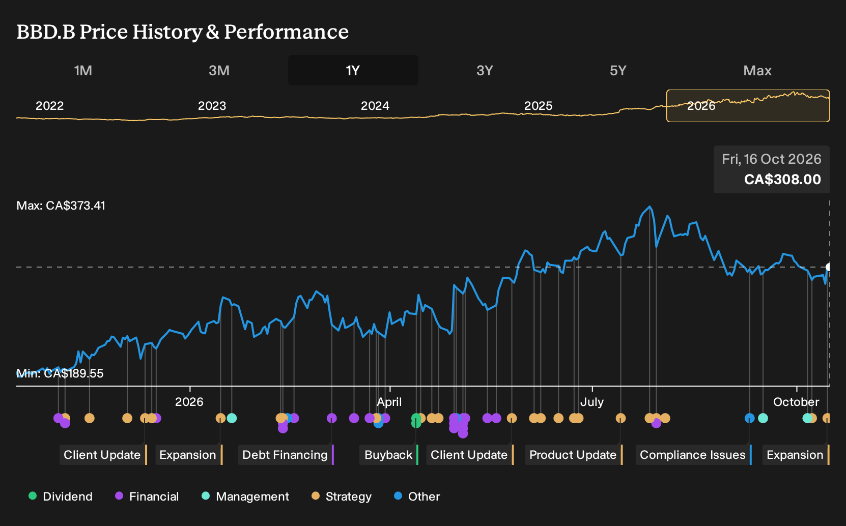The image size is (846, 526).
Task: Click purple dot hanging below post-Product Update cluster
Action: [x=656, y=423]
